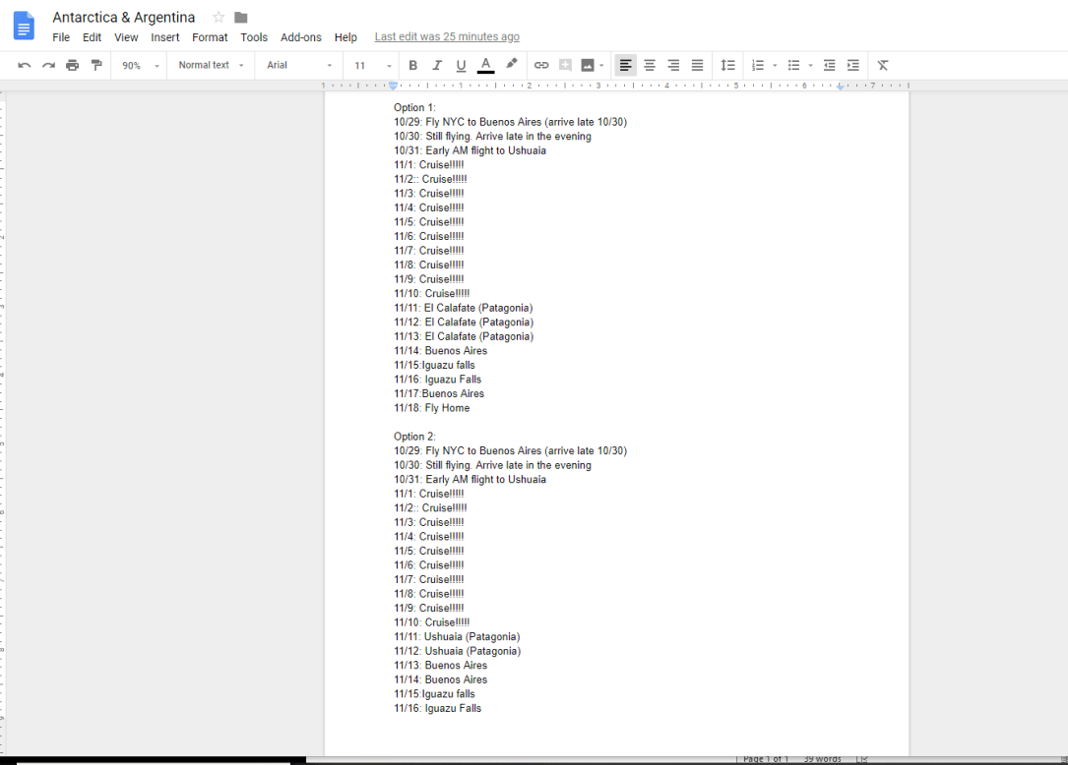Open version history via last edit link
1068x765 pixels.
447,36
